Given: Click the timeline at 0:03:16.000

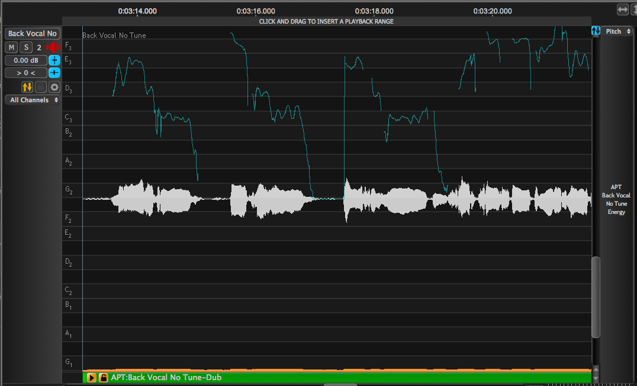Looking at the screenshot, I should click(x=256, y=11).
